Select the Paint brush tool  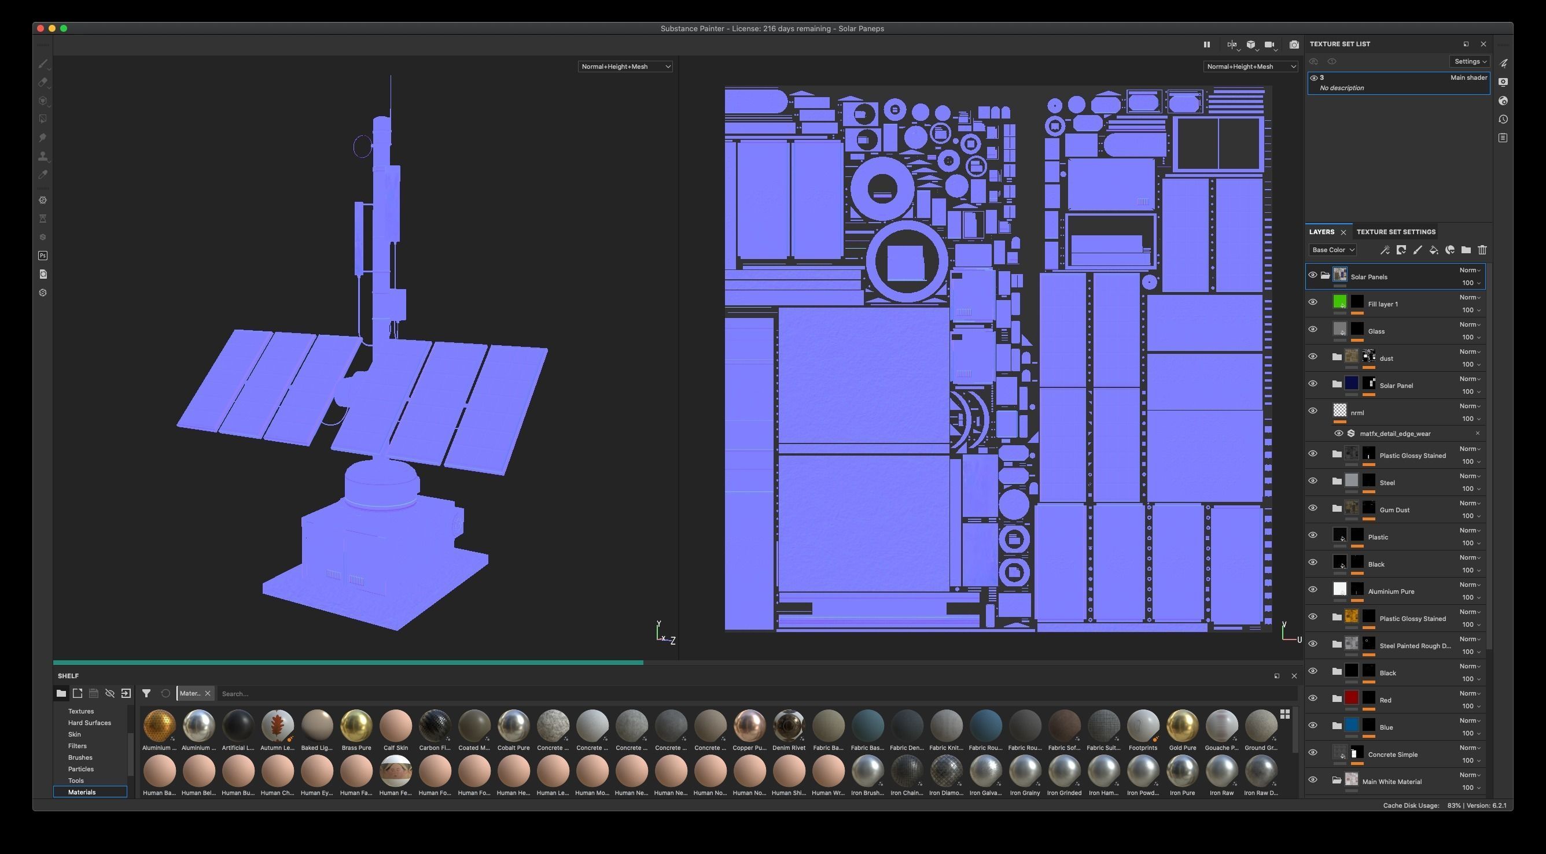point(43,64)
